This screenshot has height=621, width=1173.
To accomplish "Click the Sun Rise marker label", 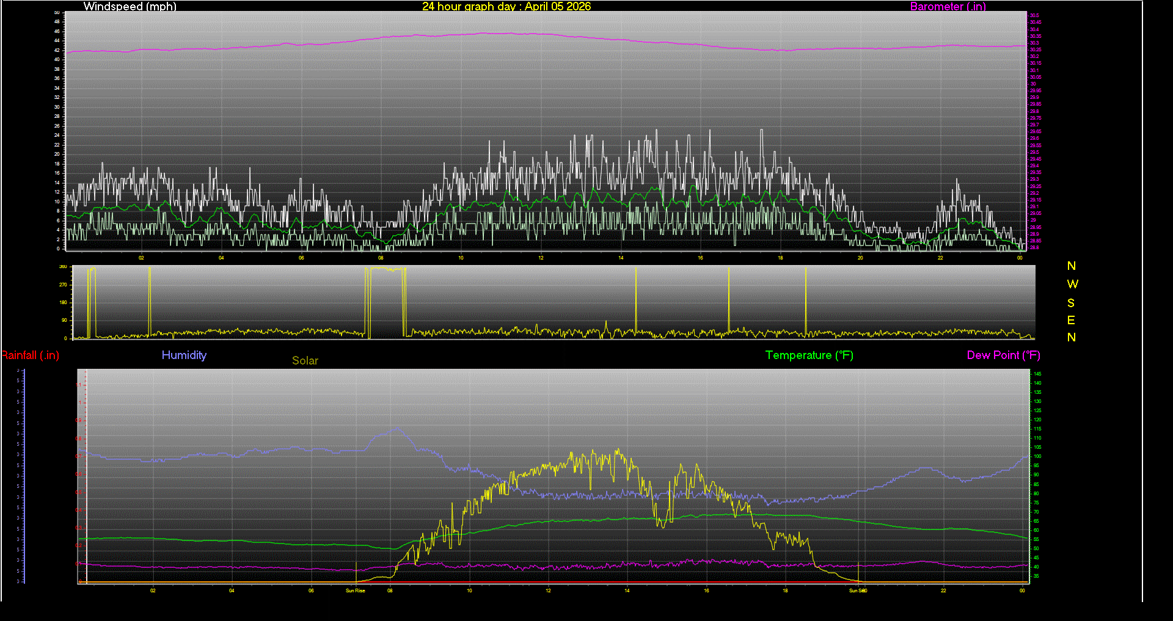I will pyautogui.click(x=355, y=590).
